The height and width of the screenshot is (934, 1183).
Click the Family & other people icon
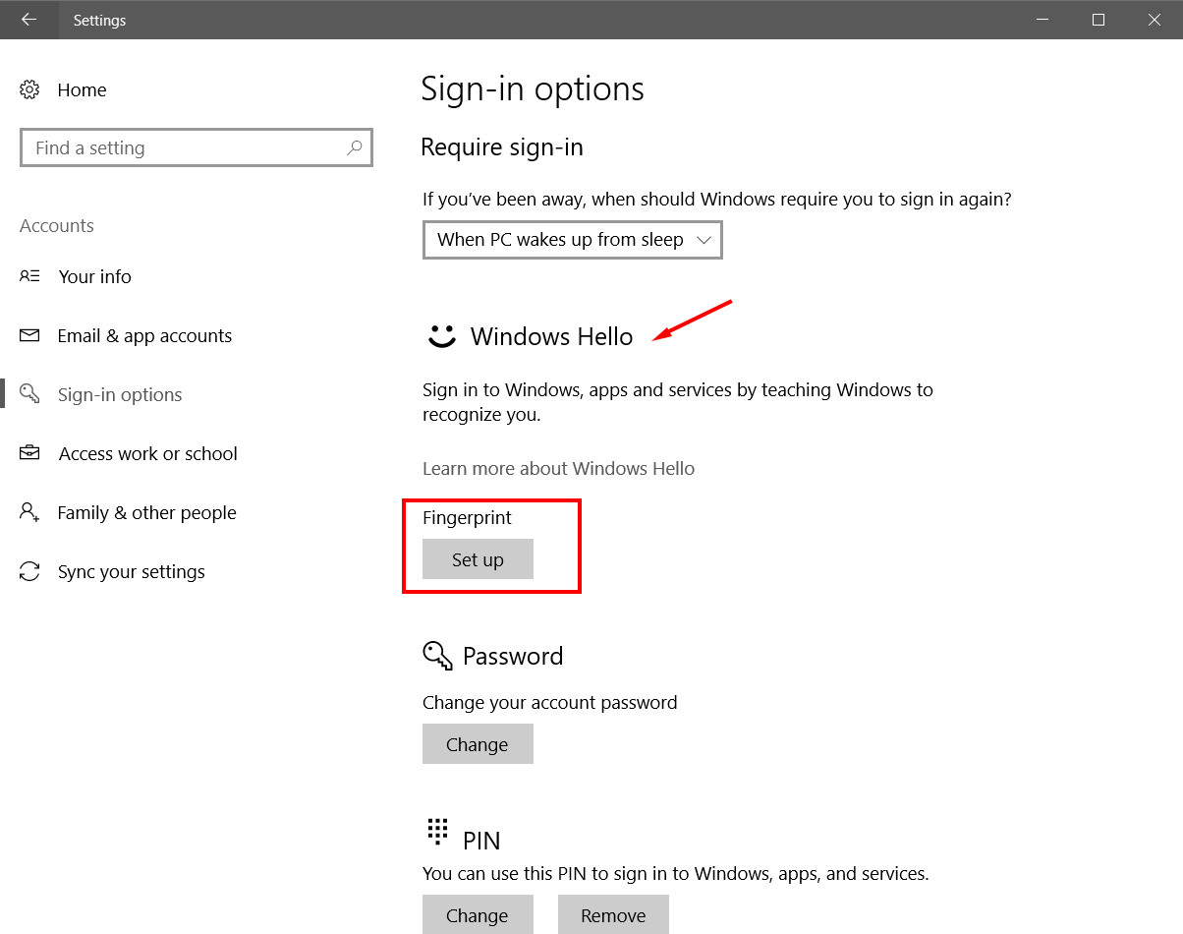[x=29, y=512]
